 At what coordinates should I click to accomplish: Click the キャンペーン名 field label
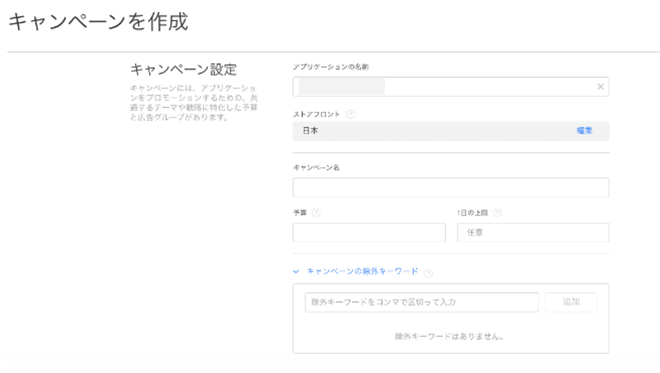click(x=316, y=168)
